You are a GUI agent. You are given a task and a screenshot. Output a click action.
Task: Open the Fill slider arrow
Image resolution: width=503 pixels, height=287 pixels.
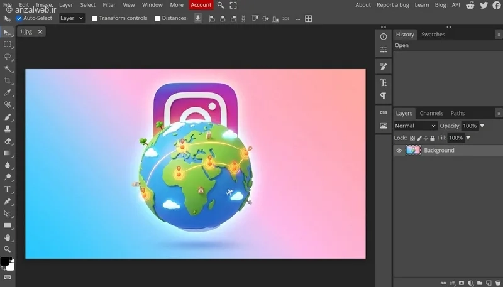pos(468,138)
